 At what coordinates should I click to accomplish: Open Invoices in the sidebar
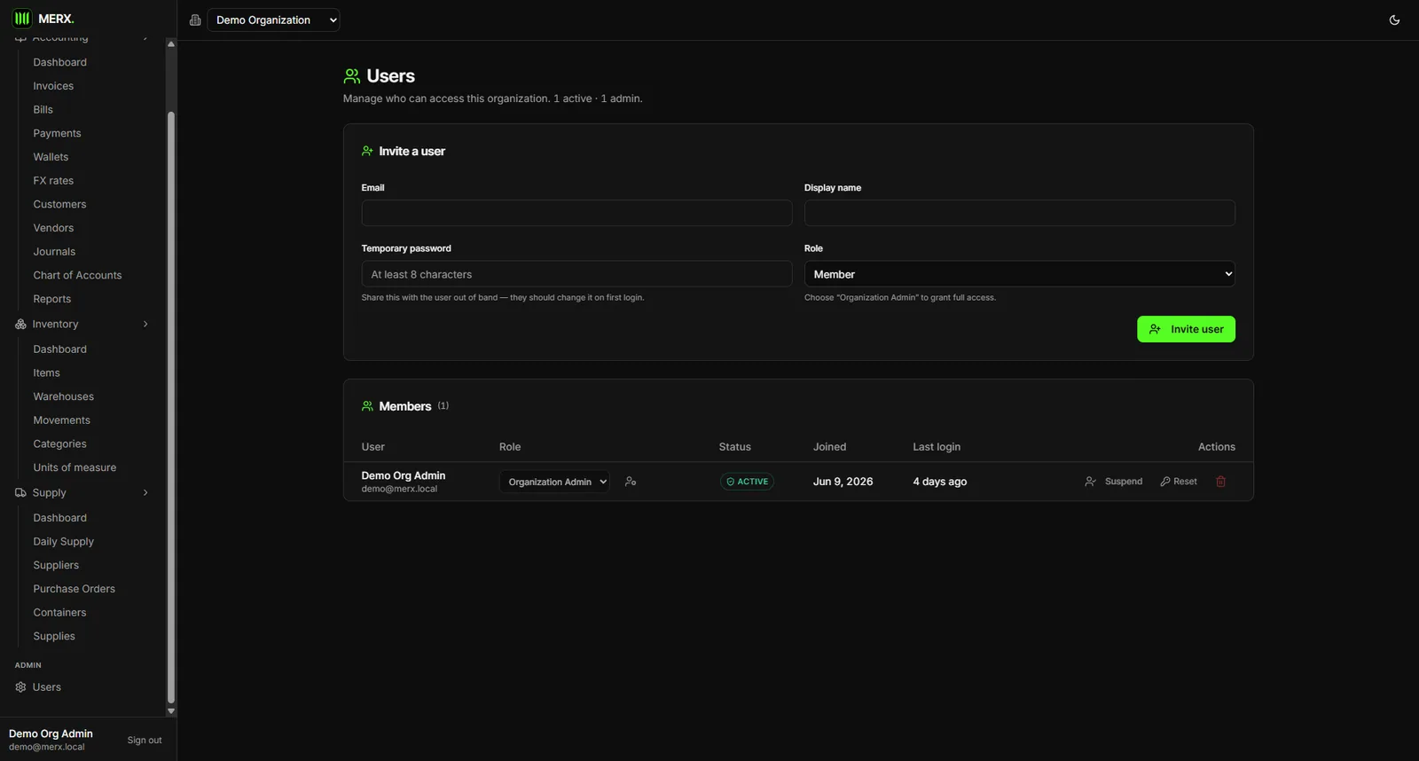(x=53, y=86)
